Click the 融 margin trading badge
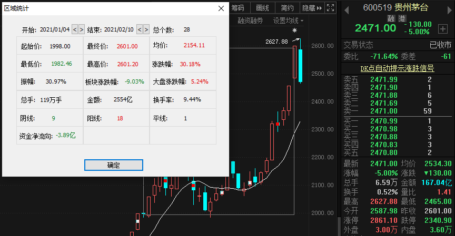The image size is (455, 236). (391, 18)
